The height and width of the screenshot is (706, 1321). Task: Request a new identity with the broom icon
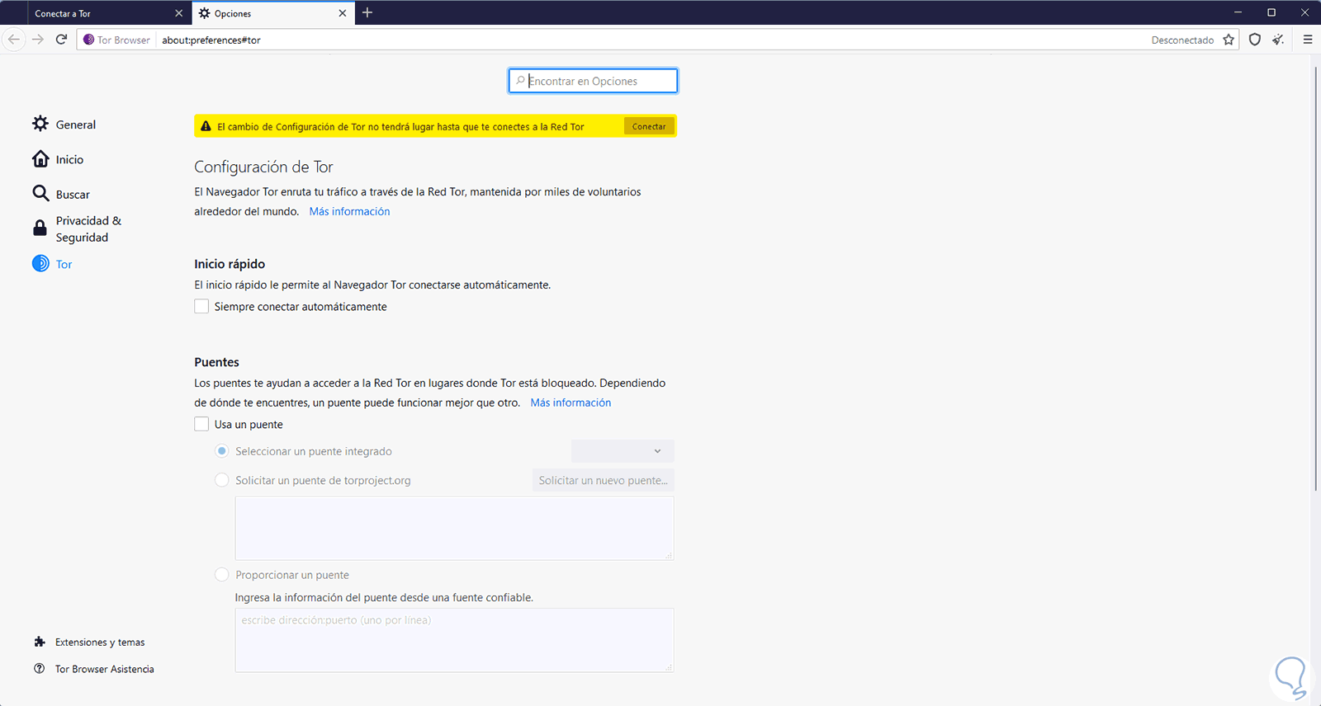click(1279, 40)
